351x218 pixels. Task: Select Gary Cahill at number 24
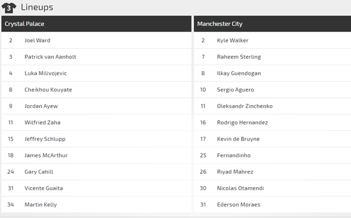[39, 172]
